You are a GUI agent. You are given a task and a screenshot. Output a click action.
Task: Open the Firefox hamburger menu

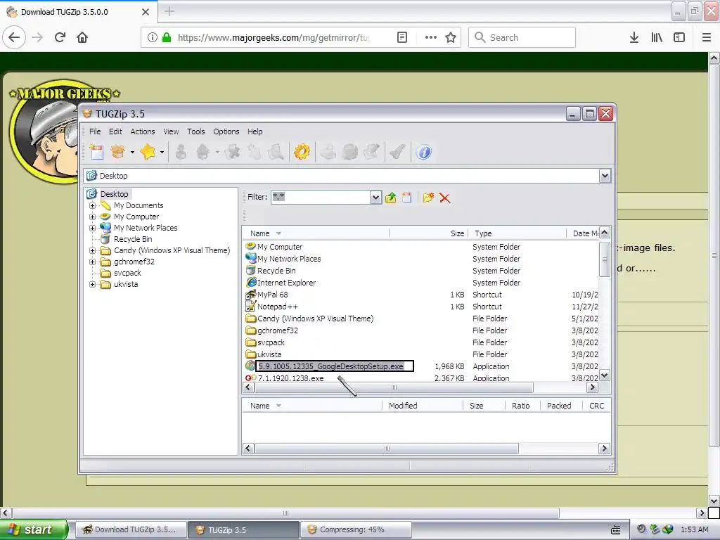click(707, 37)
